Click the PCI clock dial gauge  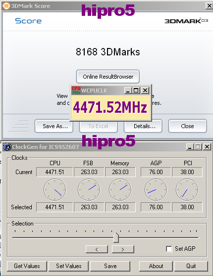pyautogui.click(x=187, y=190)
